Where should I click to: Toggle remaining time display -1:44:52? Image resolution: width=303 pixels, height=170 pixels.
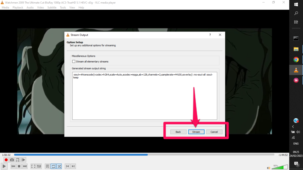tap(283, 155)
